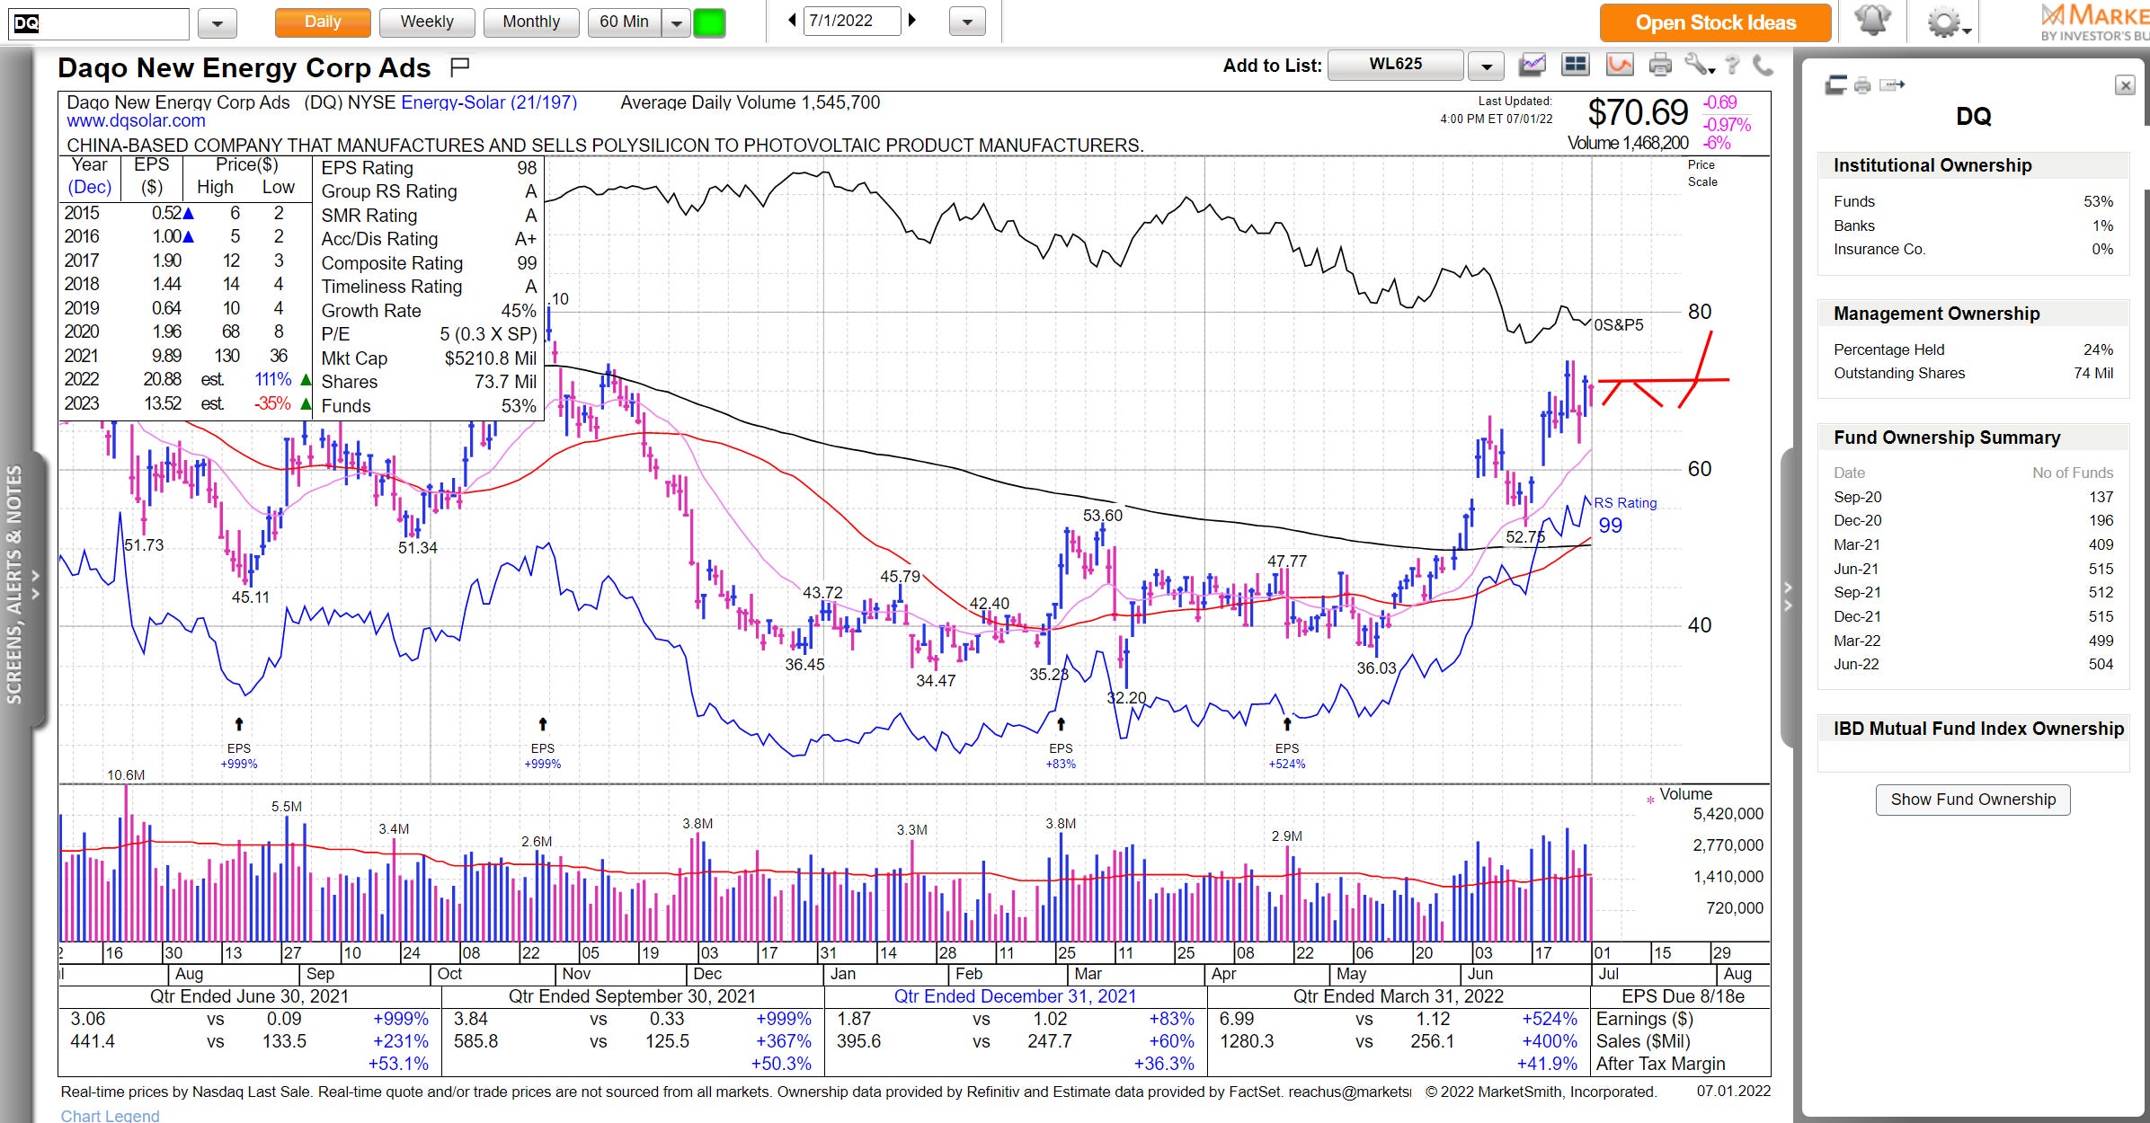Click the export arrow icon in DQ panel

click(x=1892, y=85)
